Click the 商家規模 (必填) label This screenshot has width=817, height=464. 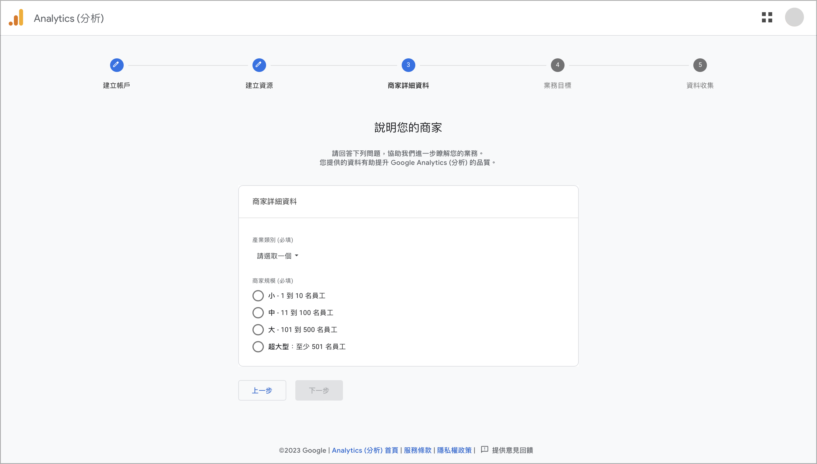pyautogui.click(x=273, y=281)
